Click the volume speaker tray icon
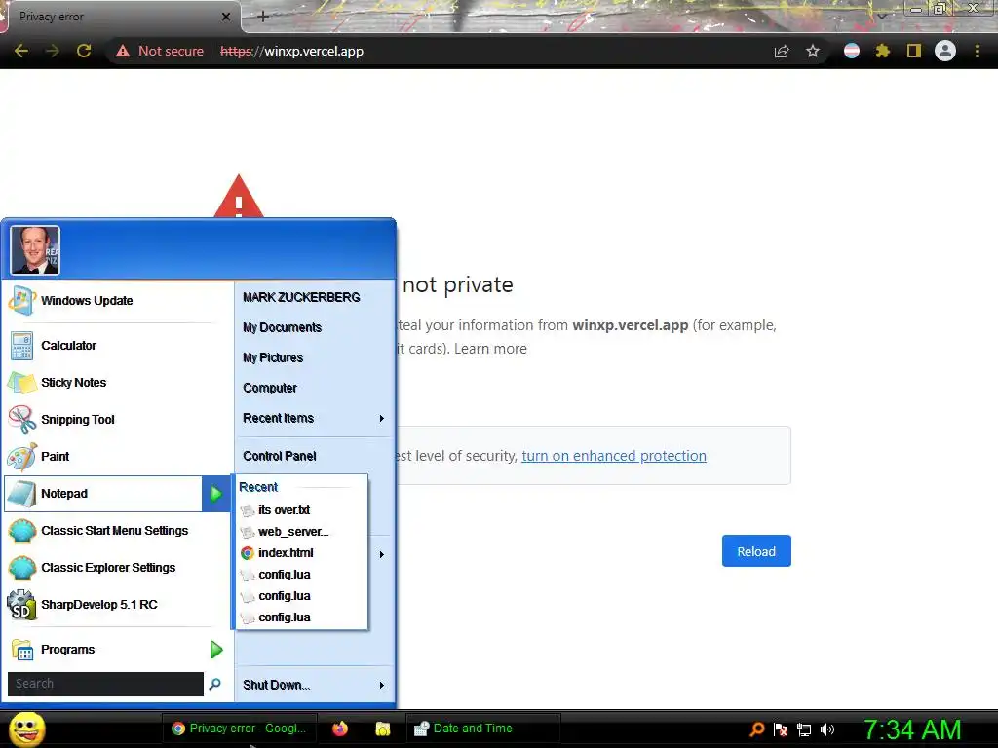 click(827, 729)
